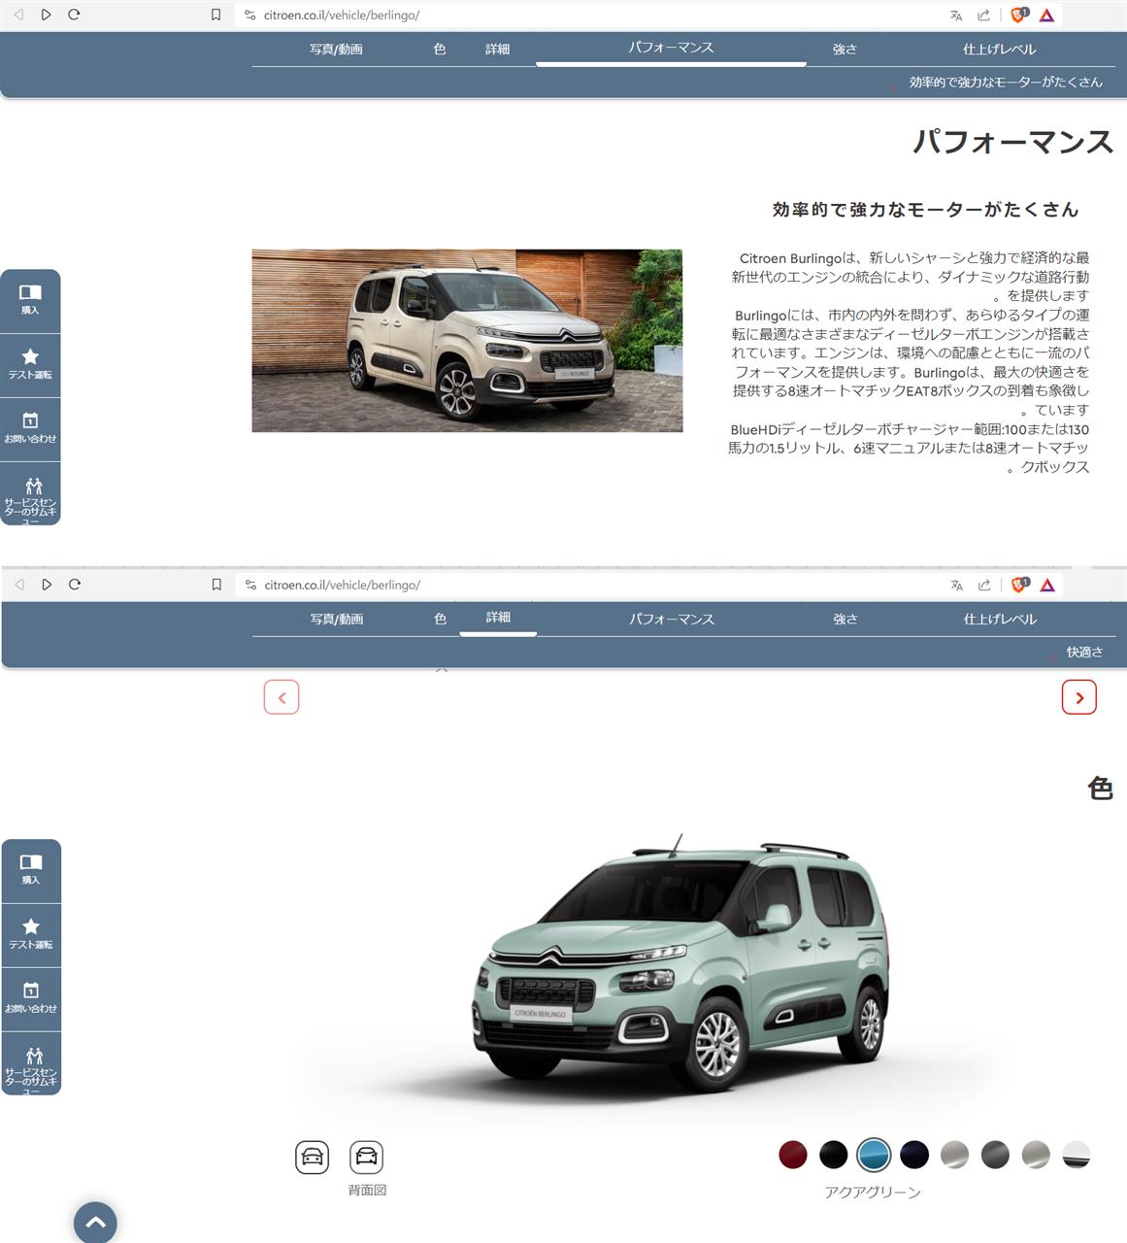Open the 詳細 tab in the top page
The width and height of the screenshot is (1127, 1243).
(x=498, y=49)
